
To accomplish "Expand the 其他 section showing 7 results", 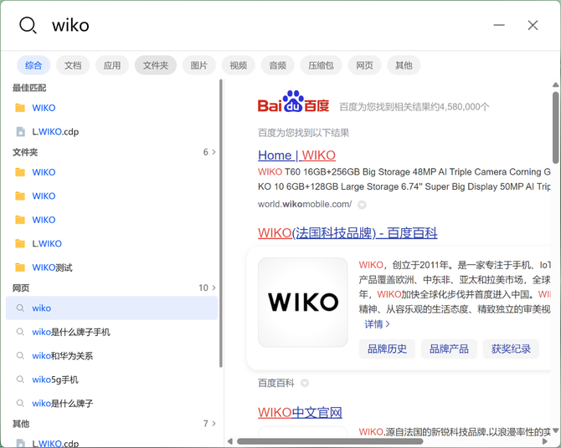I will click(209, 424).
